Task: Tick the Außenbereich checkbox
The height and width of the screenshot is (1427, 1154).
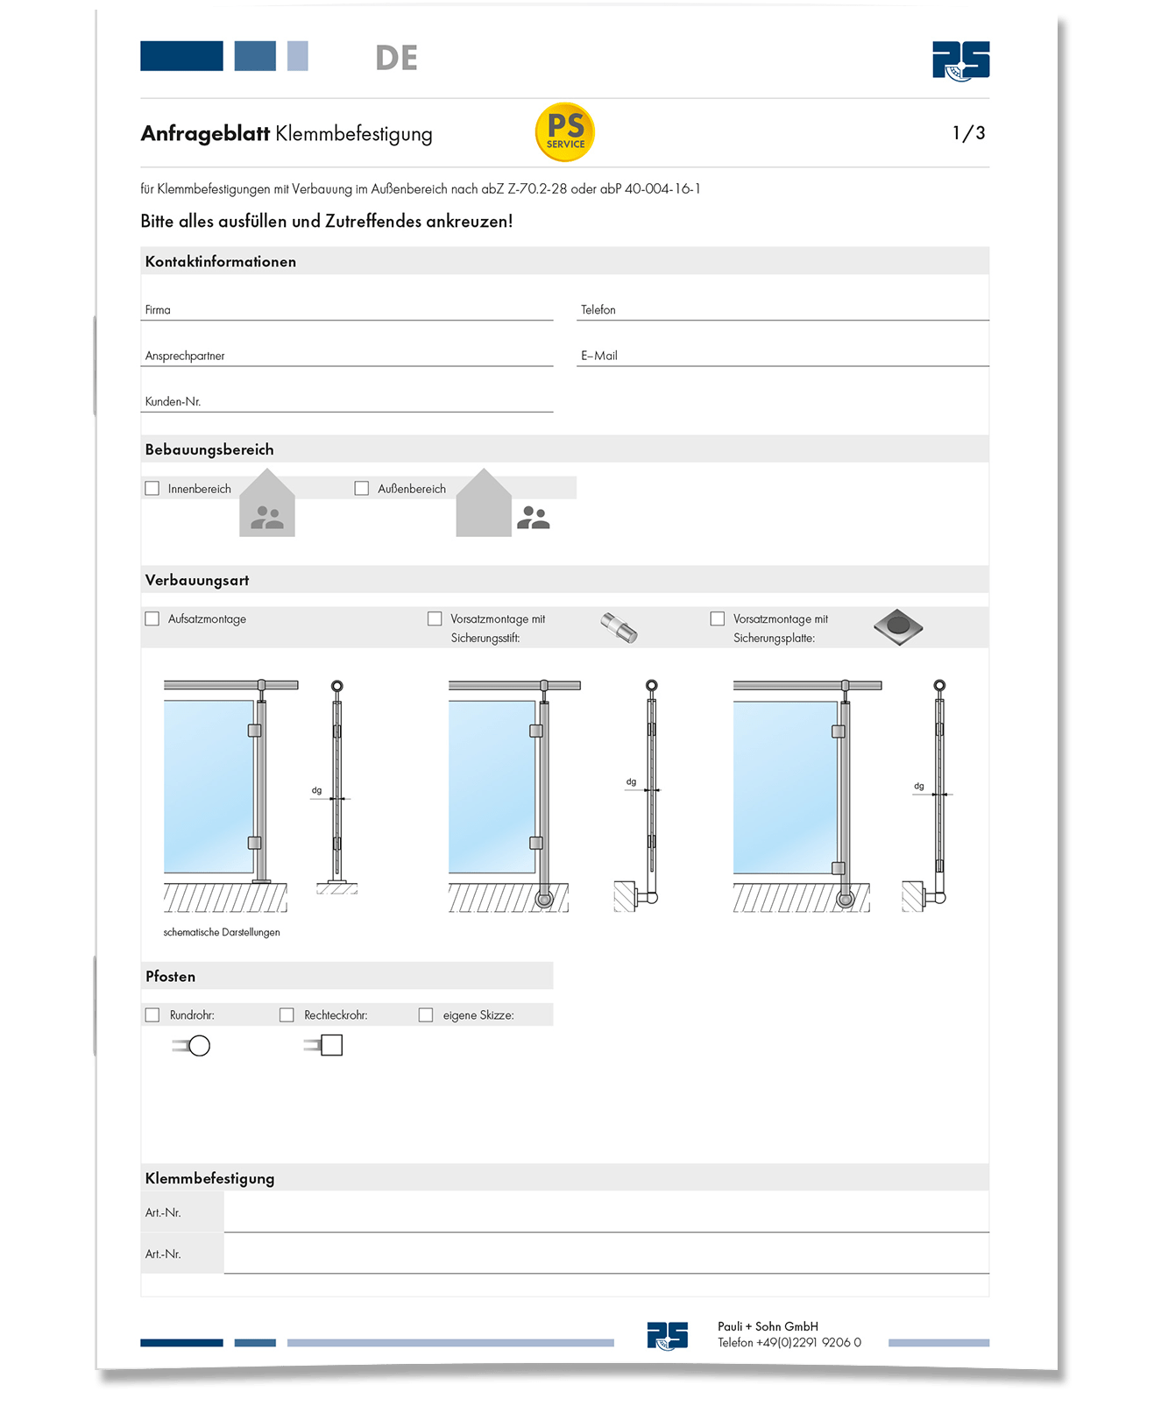Action: click(362, 489)
